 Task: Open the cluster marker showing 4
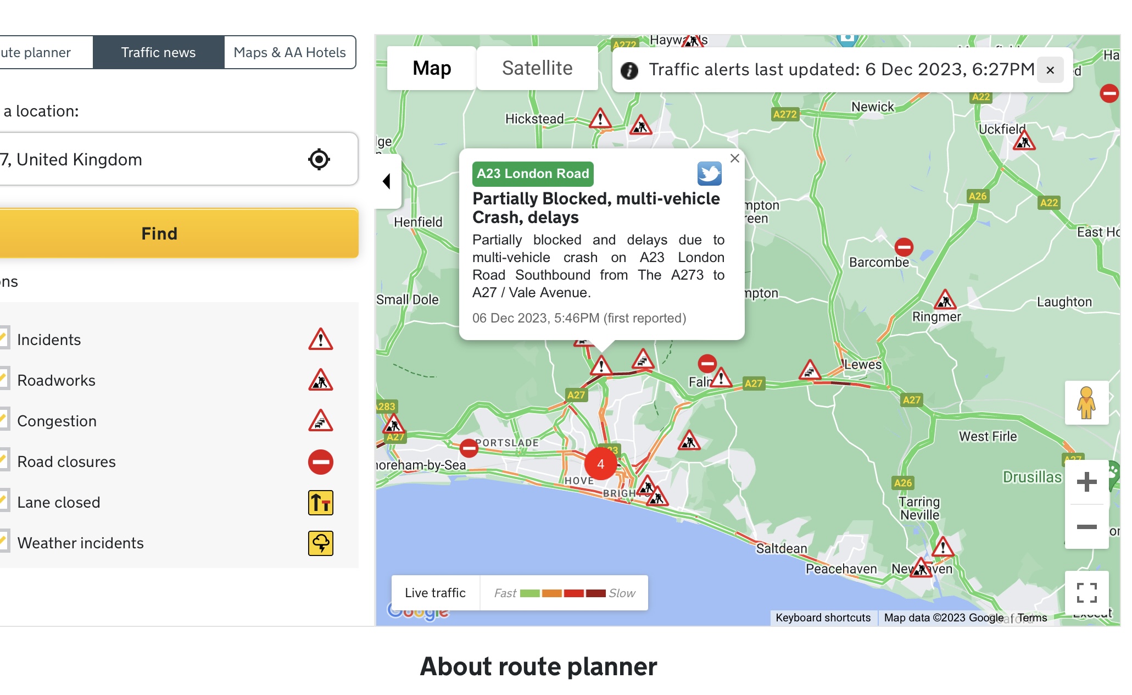[x=601, y=464]
